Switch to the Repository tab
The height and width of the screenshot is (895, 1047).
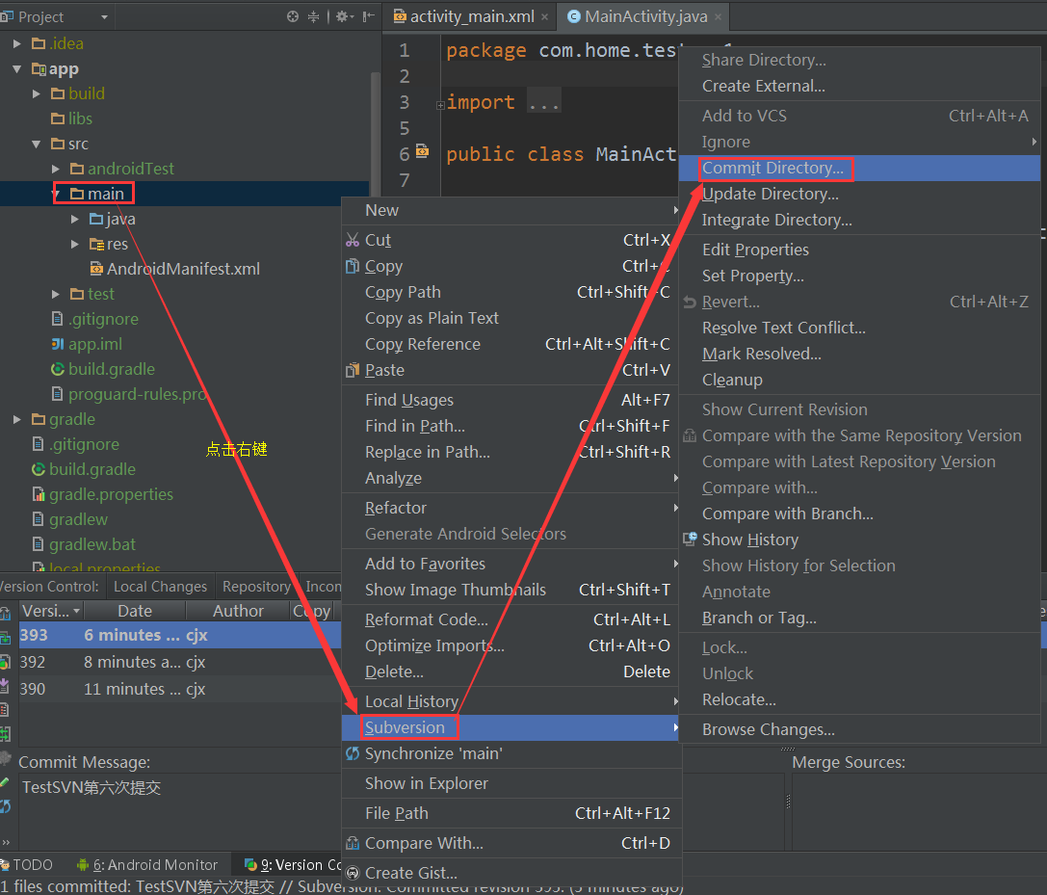click(x=256, y=586)
